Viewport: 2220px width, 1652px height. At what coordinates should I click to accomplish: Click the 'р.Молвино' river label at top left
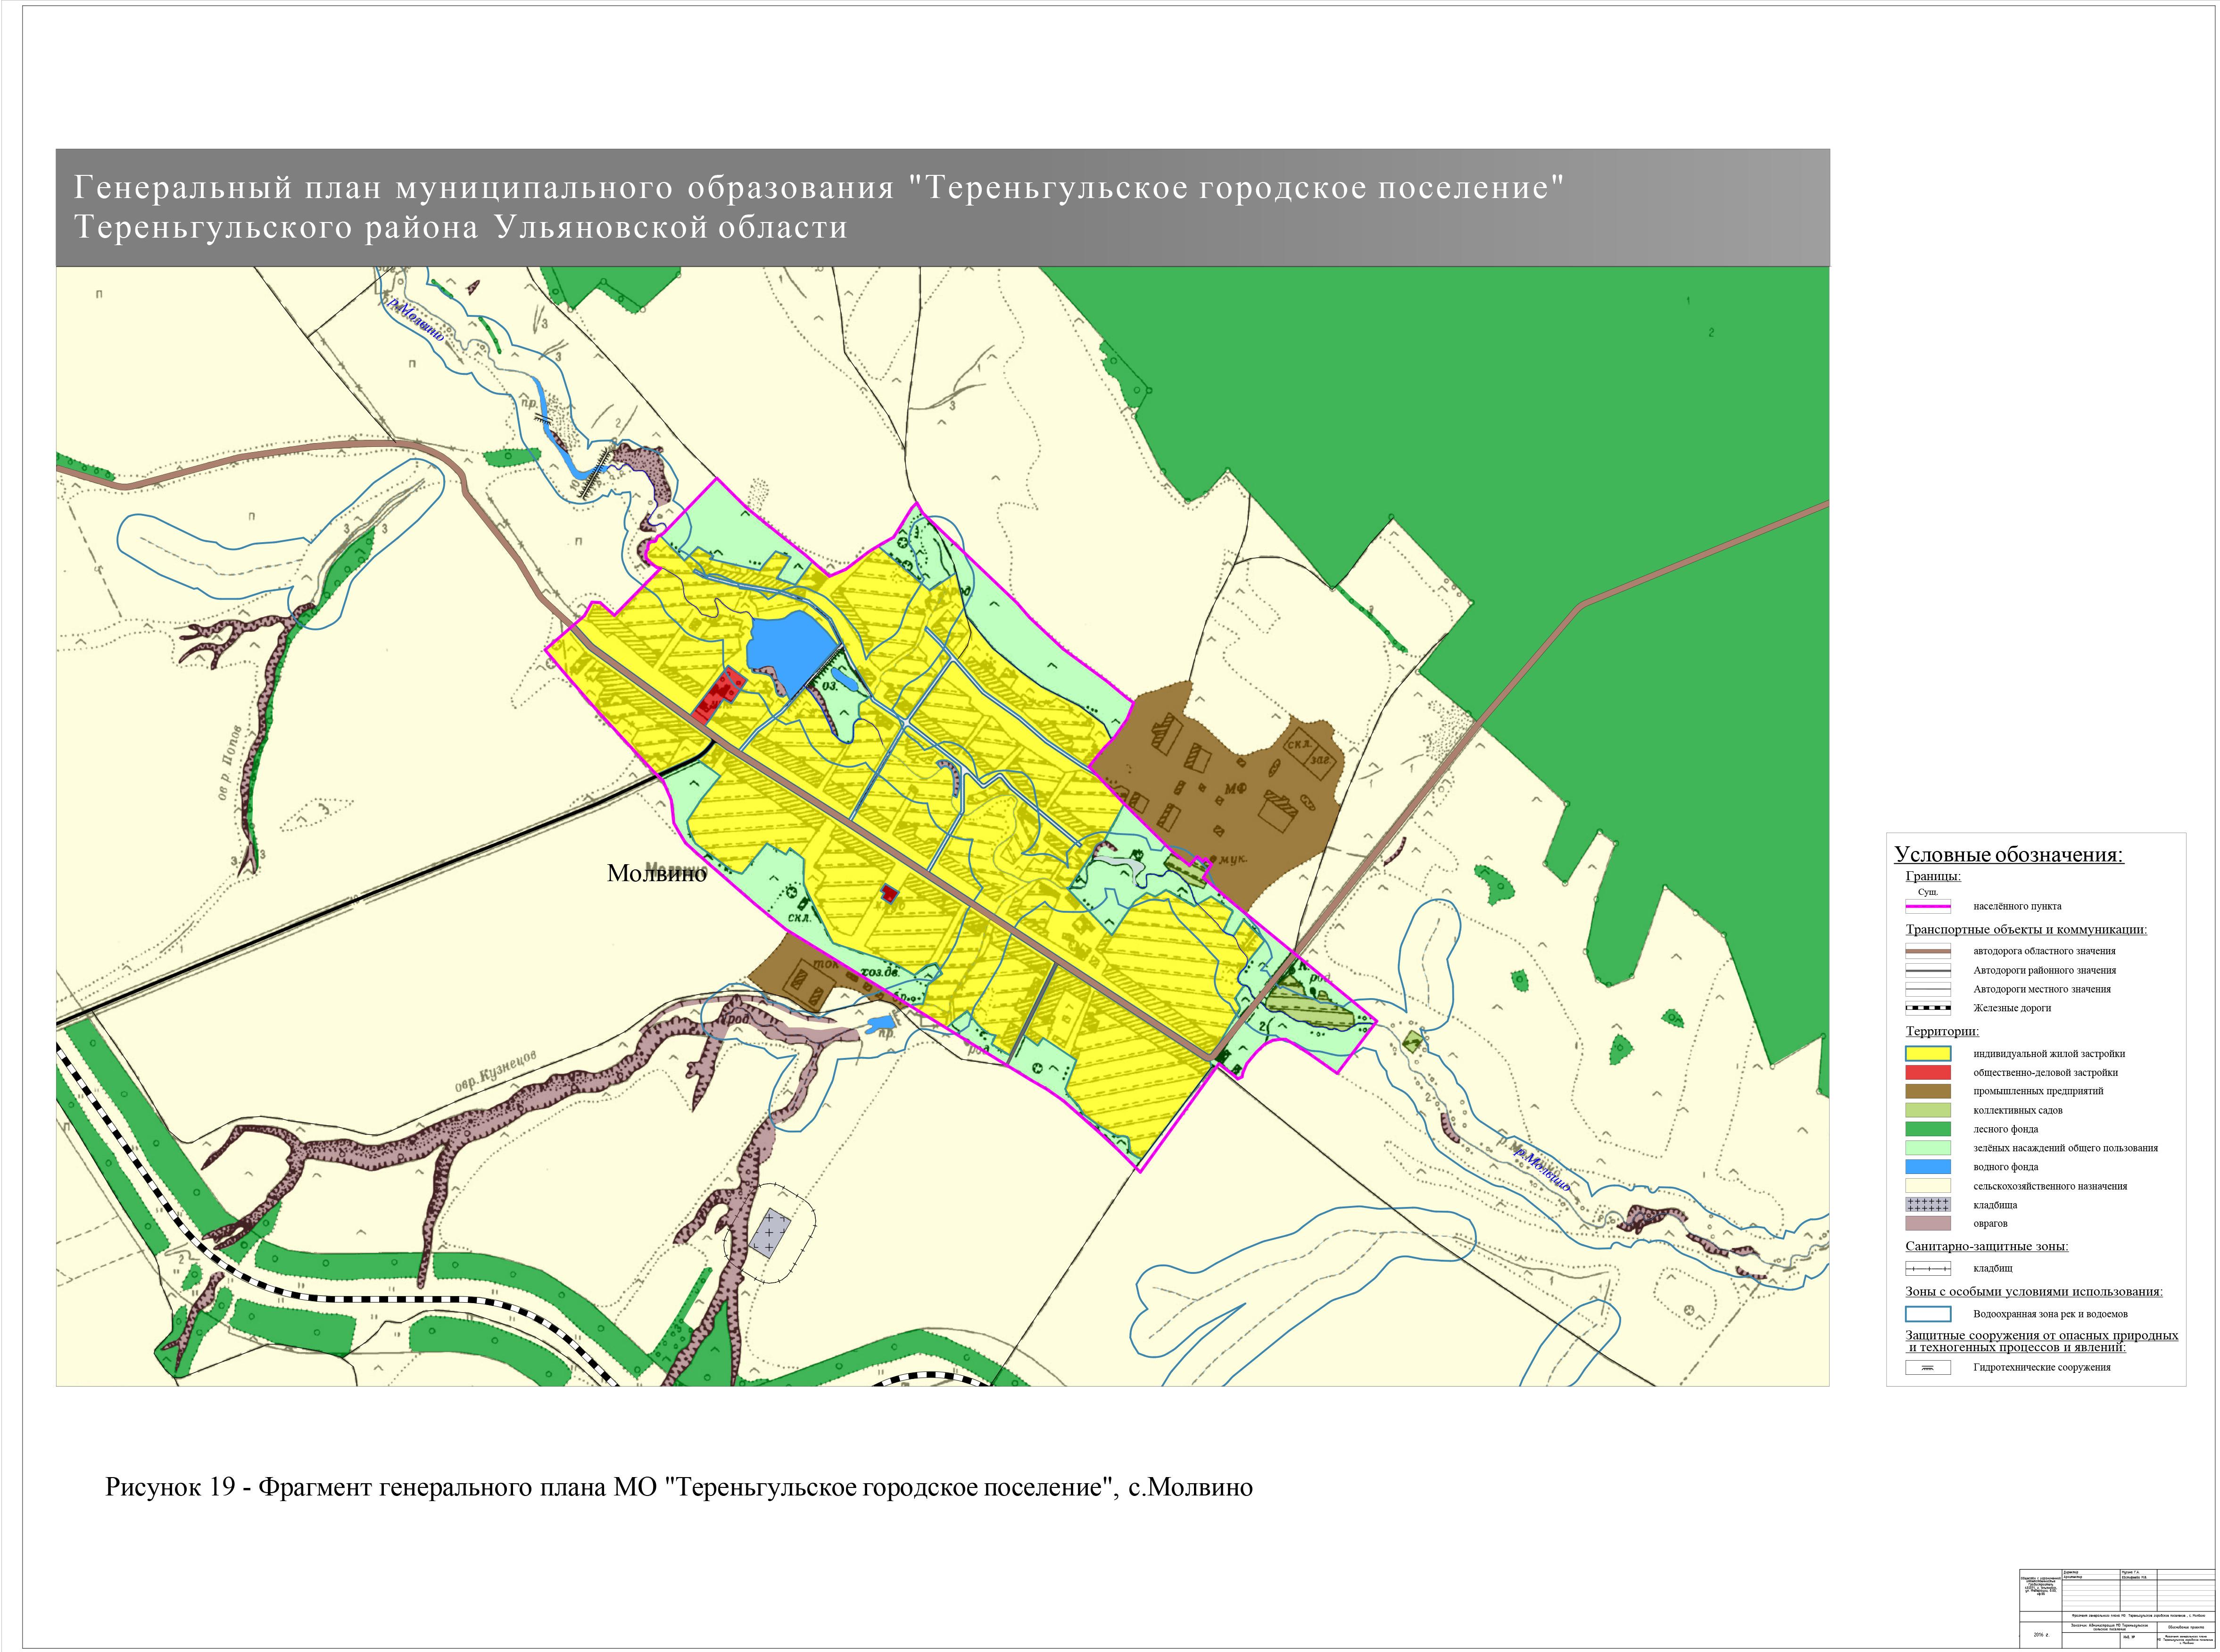[x=417, y=320]
